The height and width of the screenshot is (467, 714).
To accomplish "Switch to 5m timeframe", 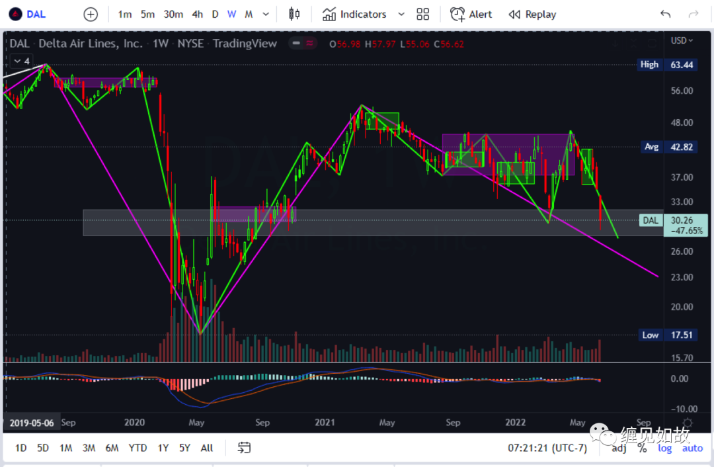I will click(x=147, y=15).
